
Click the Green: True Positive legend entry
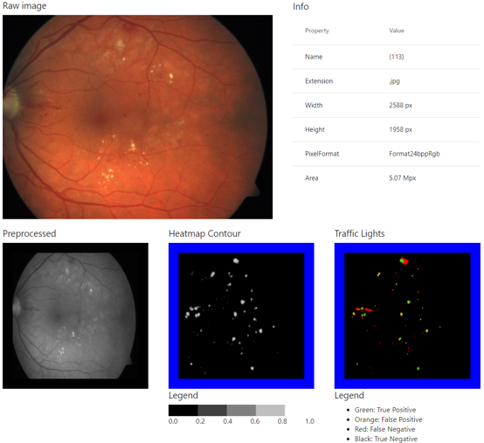pyautogui.click(x=385, y=410)
